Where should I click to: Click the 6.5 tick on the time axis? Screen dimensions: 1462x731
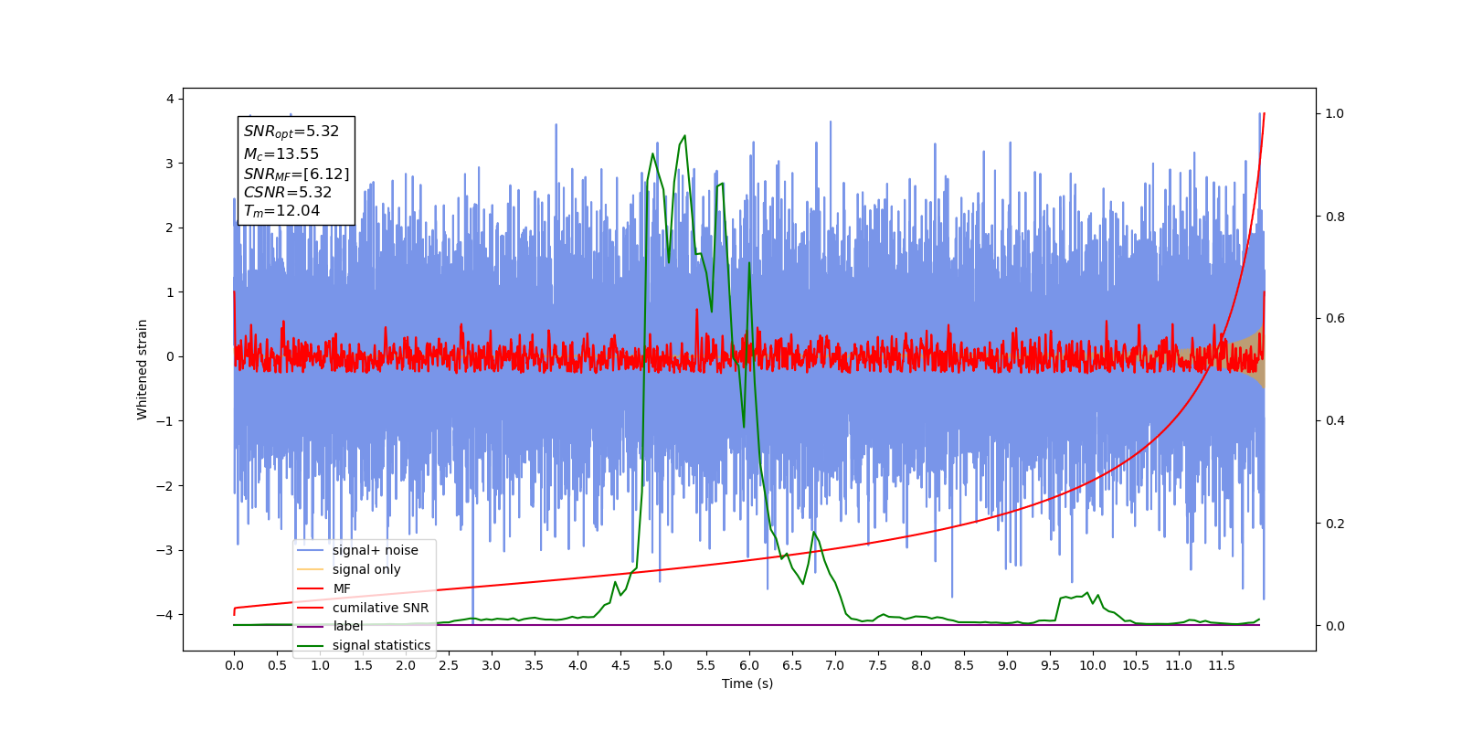(x=792, y=665)
